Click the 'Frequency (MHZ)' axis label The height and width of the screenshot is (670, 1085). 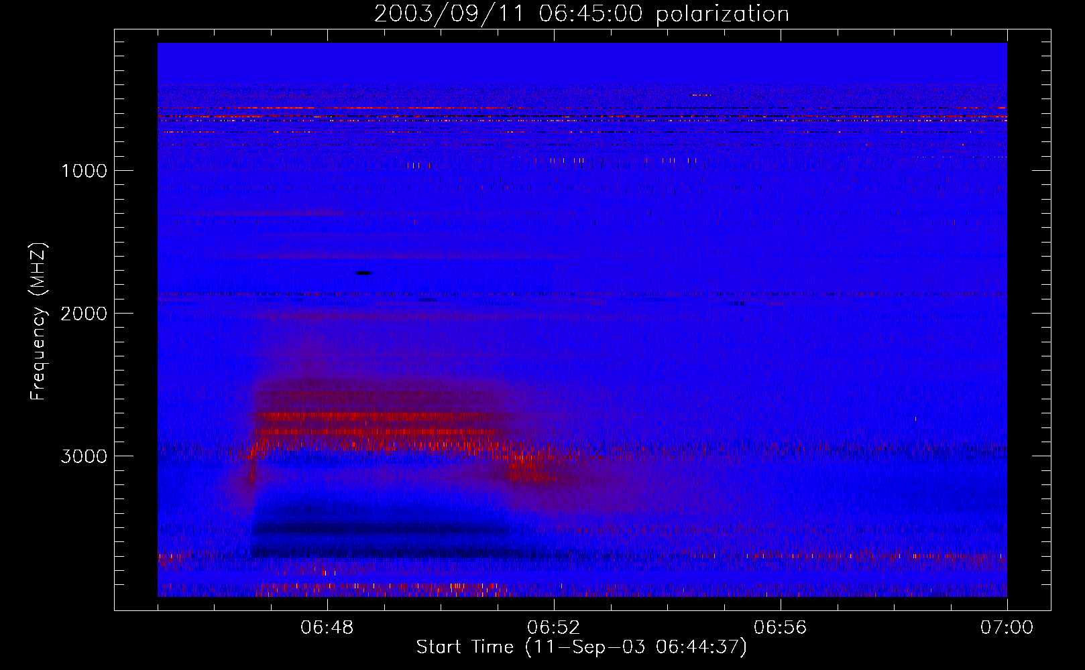click(39, 322)
